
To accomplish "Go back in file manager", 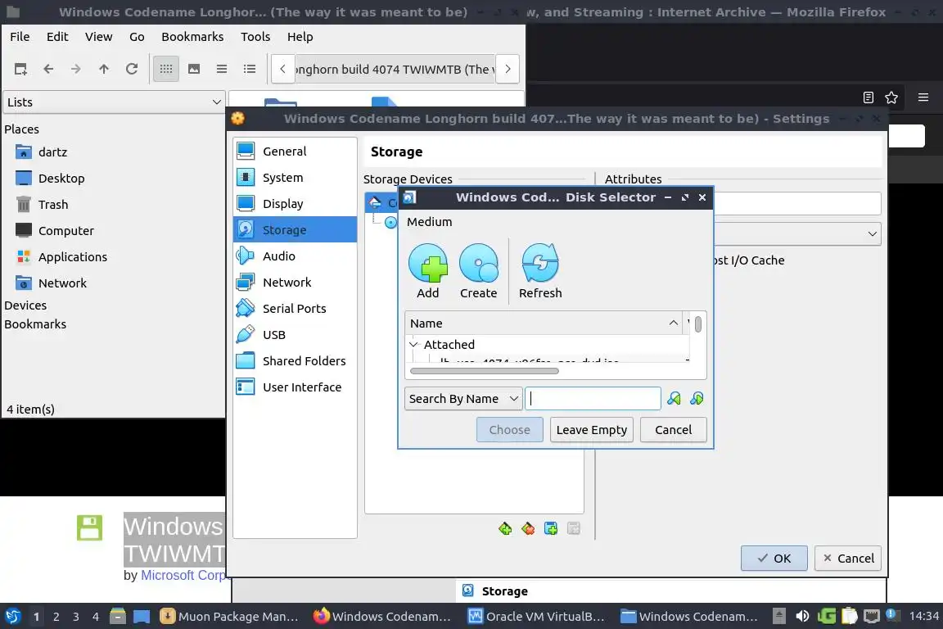I will point(48,69).
